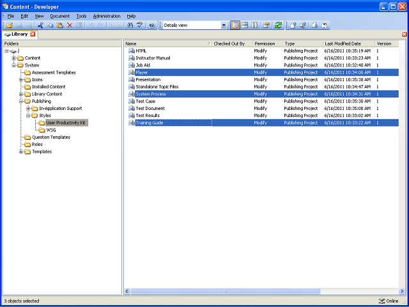Click the Roles folder icon

coord(27,145)
